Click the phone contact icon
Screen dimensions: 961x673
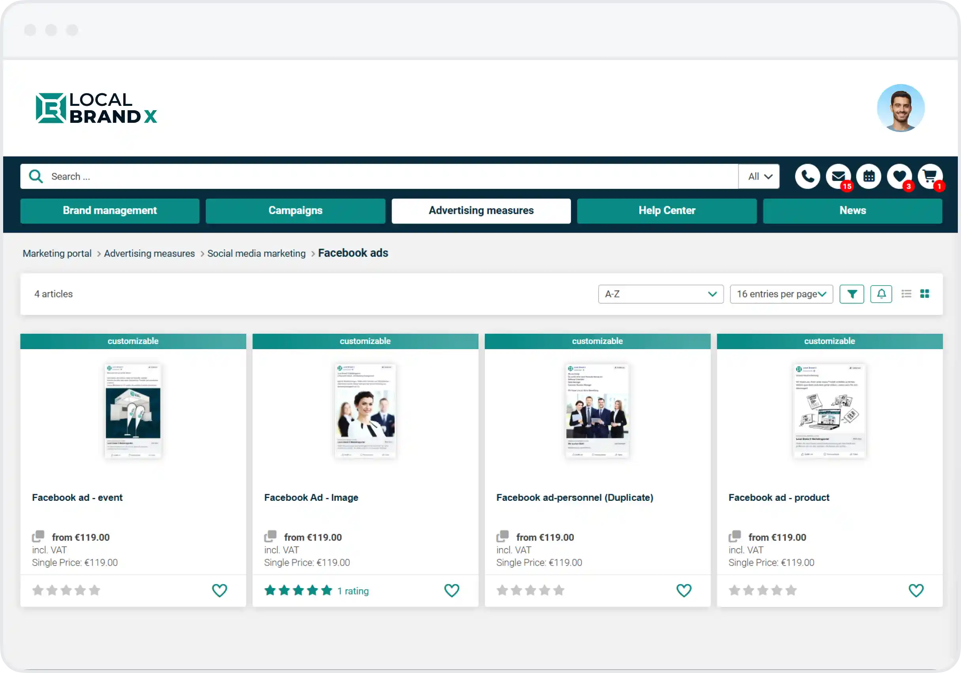807,177
